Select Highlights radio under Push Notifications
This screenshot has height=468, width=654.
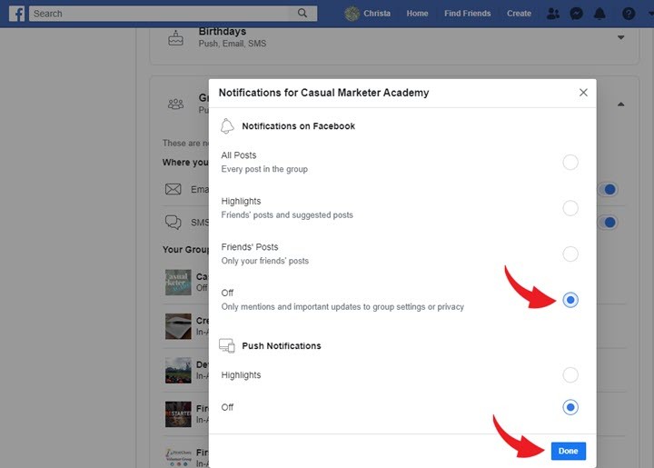click(x=570, y=374)
